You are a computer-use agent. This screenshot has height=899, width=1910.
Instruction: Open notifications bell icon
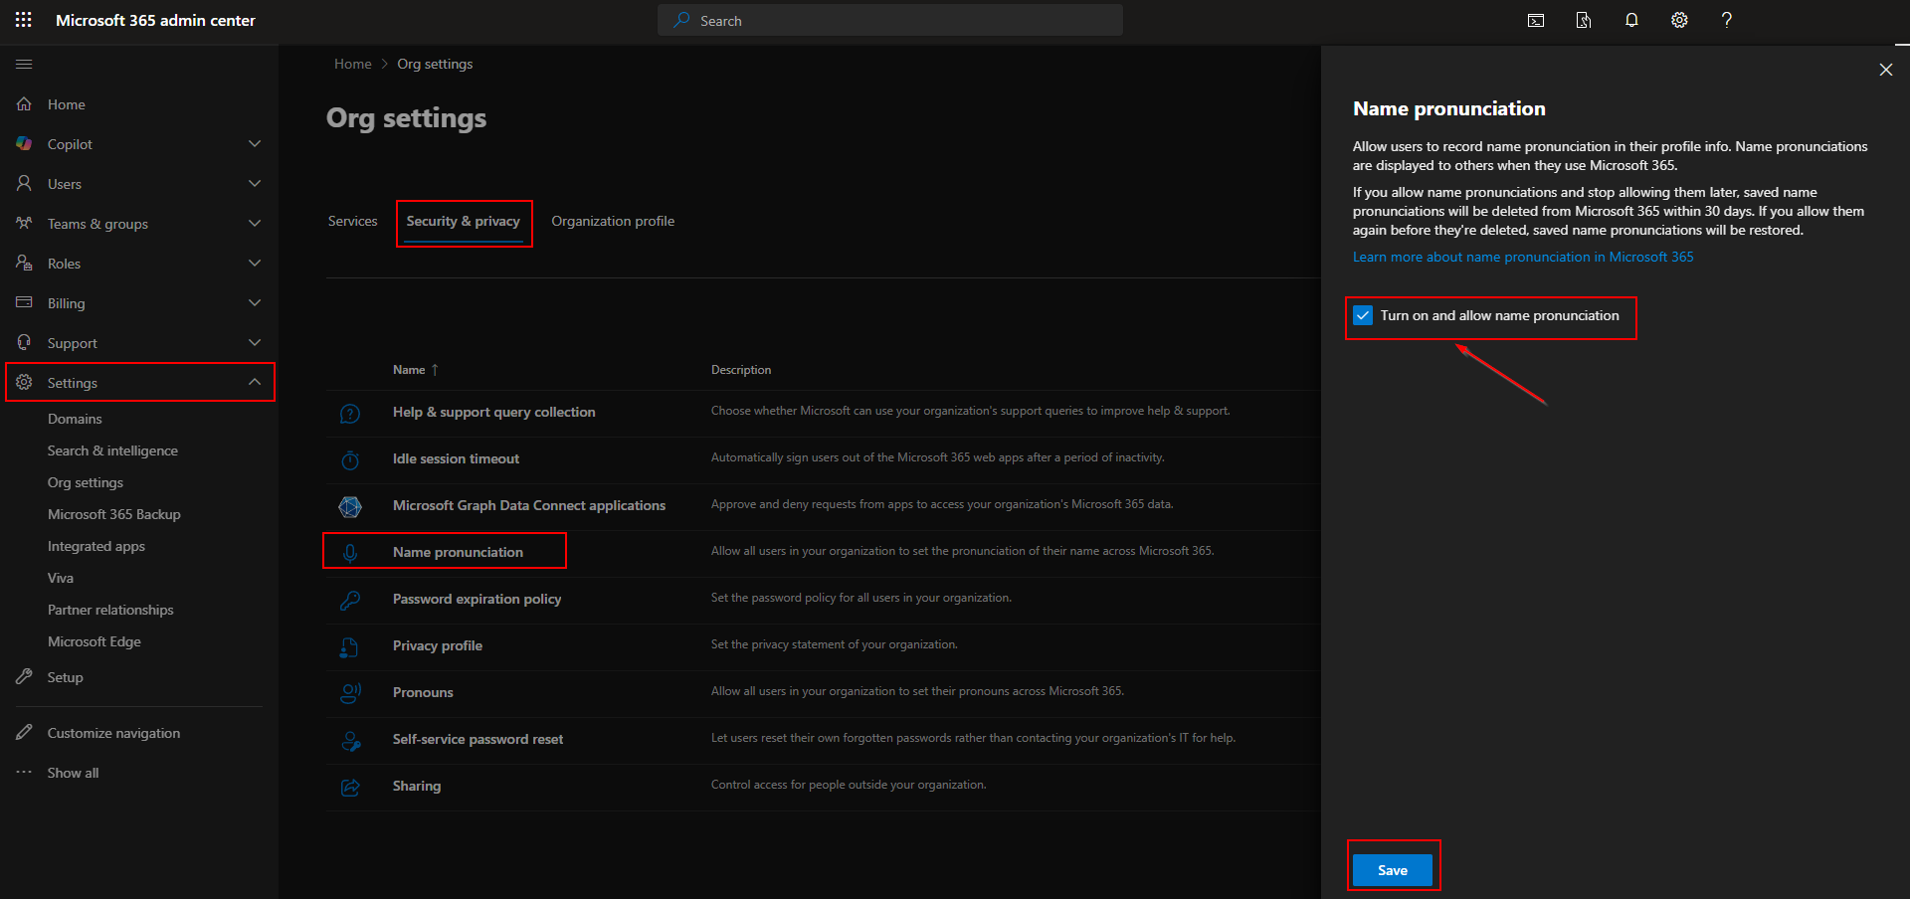pos(1631,20)
